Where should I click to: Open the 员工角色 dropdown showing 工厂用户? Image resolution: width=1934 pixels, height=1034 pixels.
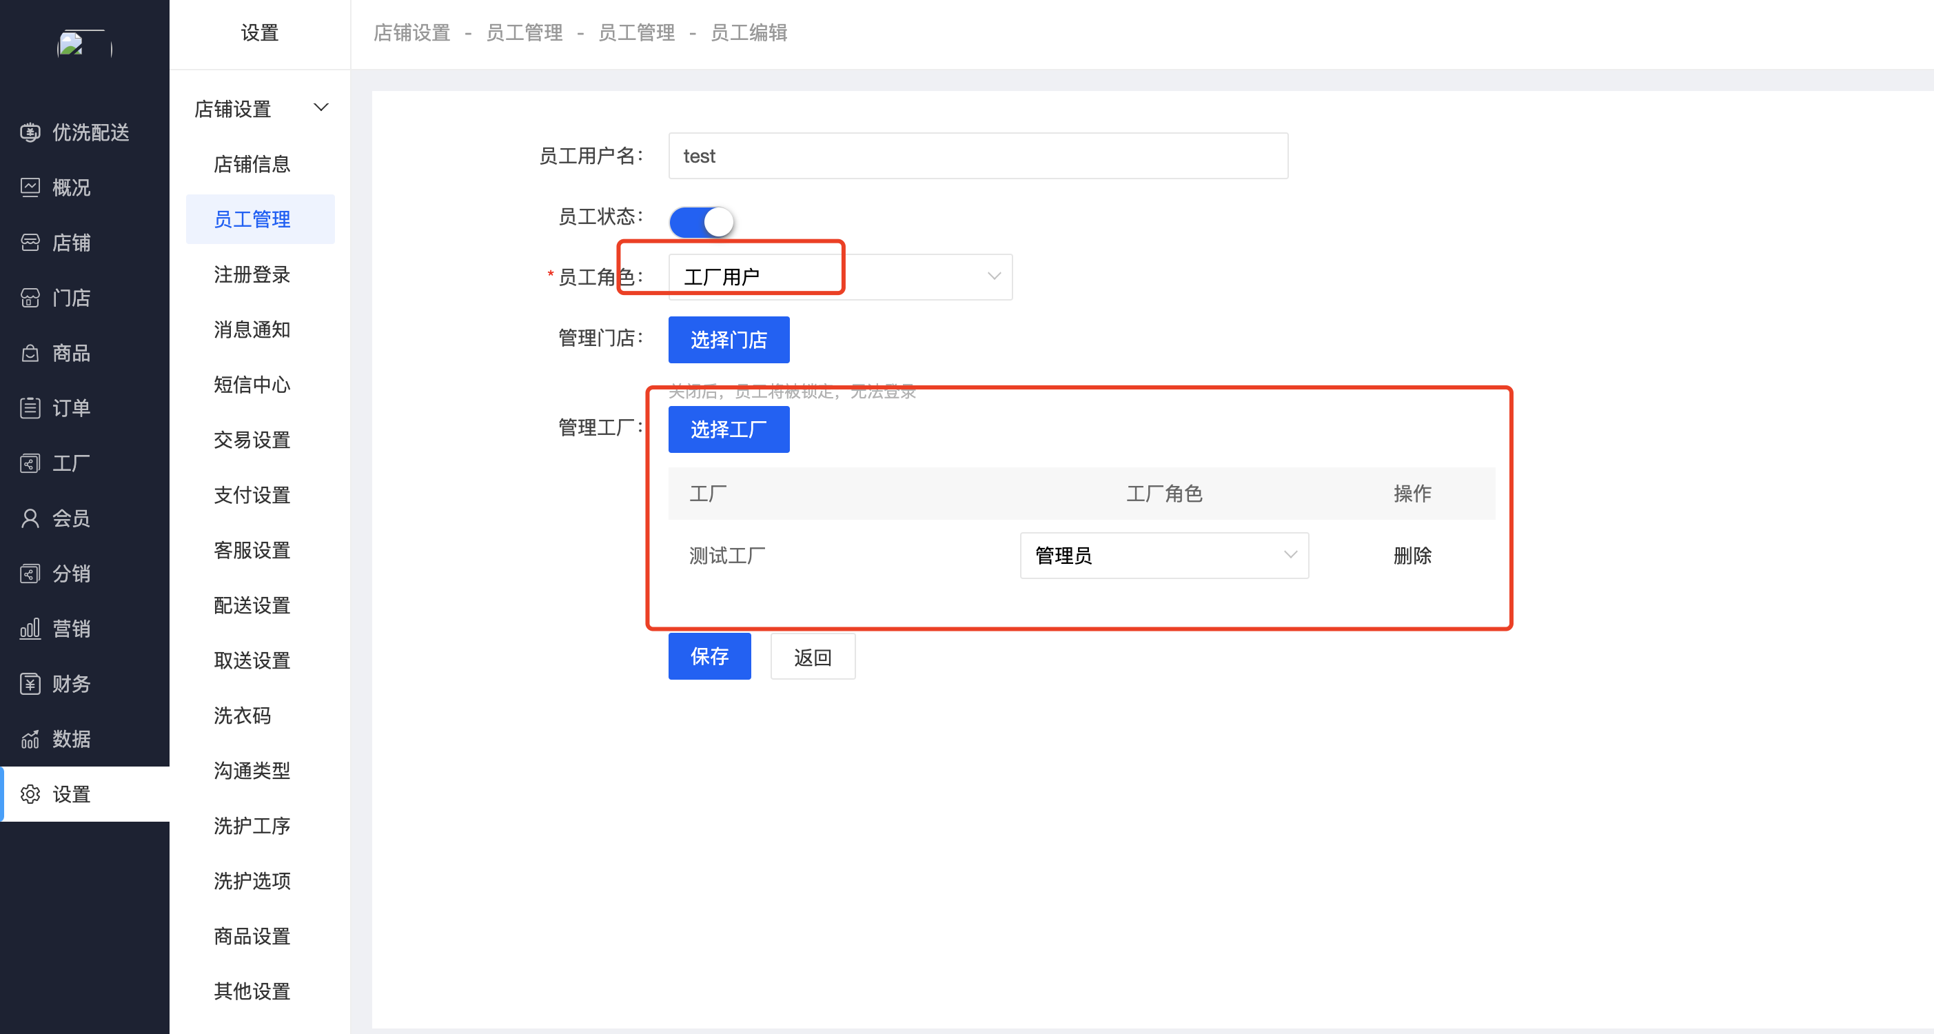839,277
